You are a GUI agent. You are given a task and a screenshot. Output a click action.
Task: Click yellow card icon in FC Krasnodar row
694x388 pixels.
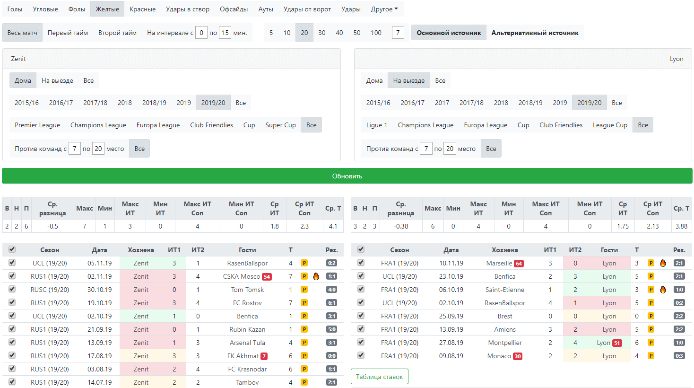click(x=304, y=369)
